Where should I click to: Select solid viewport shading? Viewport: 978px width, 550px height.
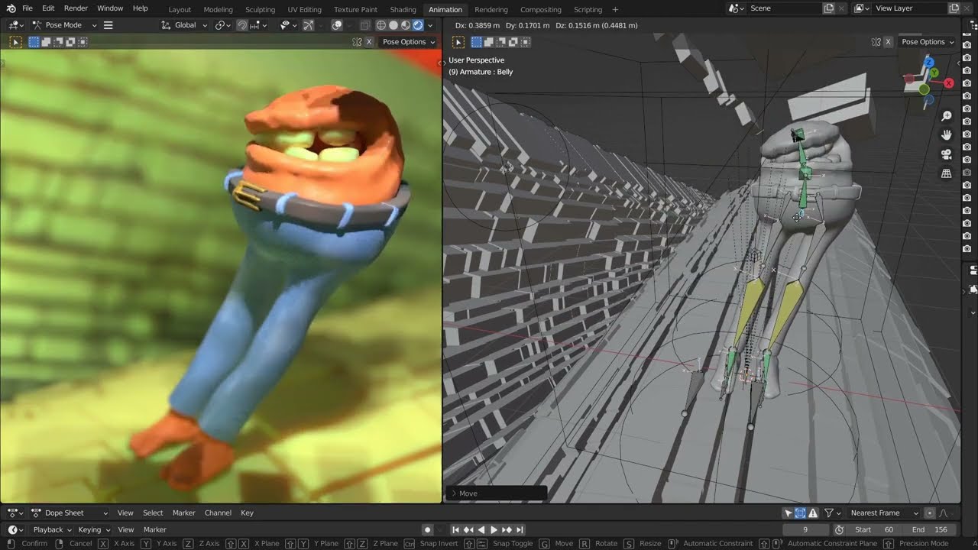point(393,24)
